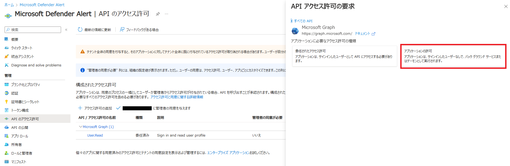
Task: Click the 種類 column header
Action: (139, 118)
